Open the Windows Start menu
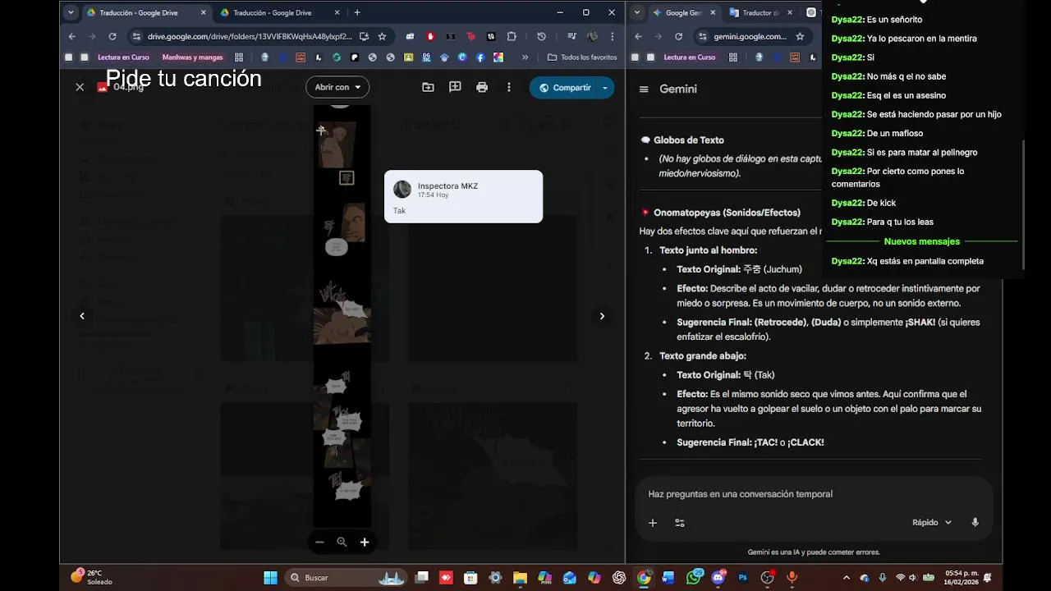The image size is (1051, 591). (x=270, y=578)
